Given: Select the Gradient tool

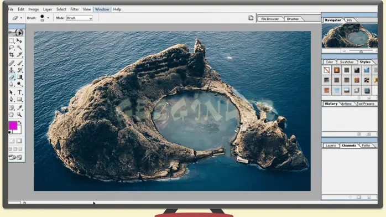Looking at the screenshot, I should coord(19,77).
